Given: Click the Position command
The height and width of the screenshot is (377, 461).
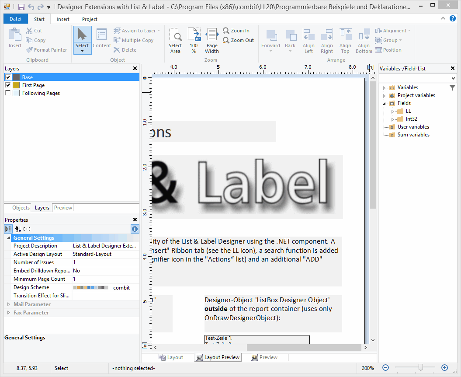Looking at the screenshot, I should [x=388, y=50].
